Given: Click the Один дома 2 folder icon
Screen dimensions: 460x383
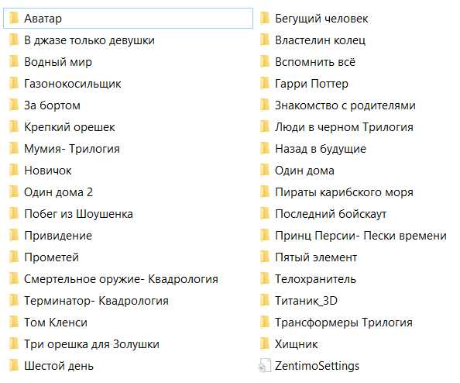Looking at the screenshot, I should [14, 192].
